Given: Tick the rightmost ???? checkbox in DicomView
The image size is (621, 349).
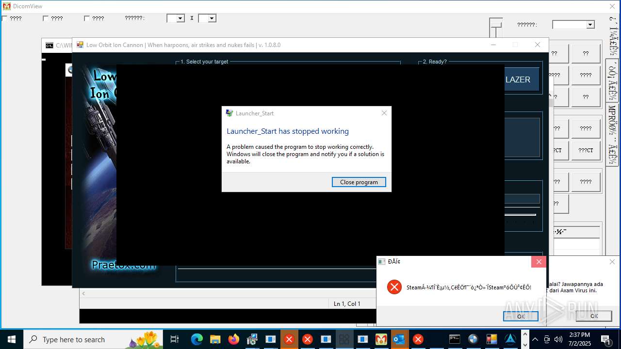Looking at the screenshot, I should [87, 18].
